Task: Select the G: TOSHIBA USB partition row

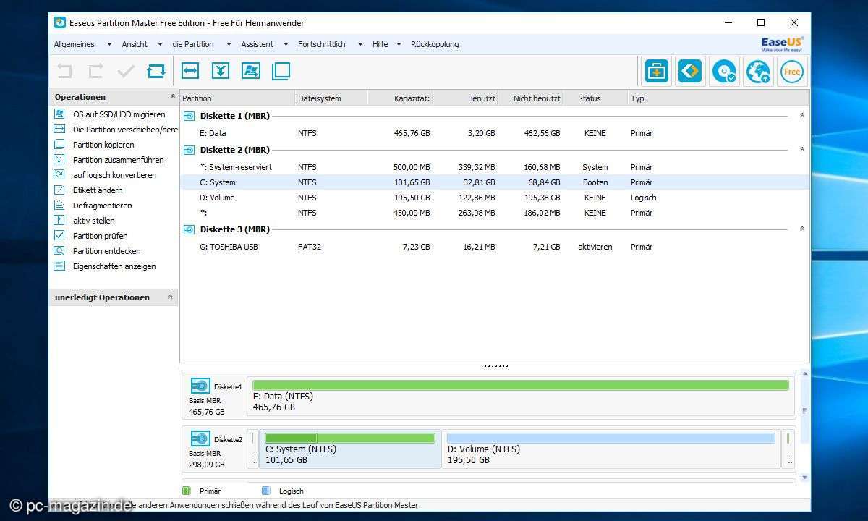Action: (494, 247)
